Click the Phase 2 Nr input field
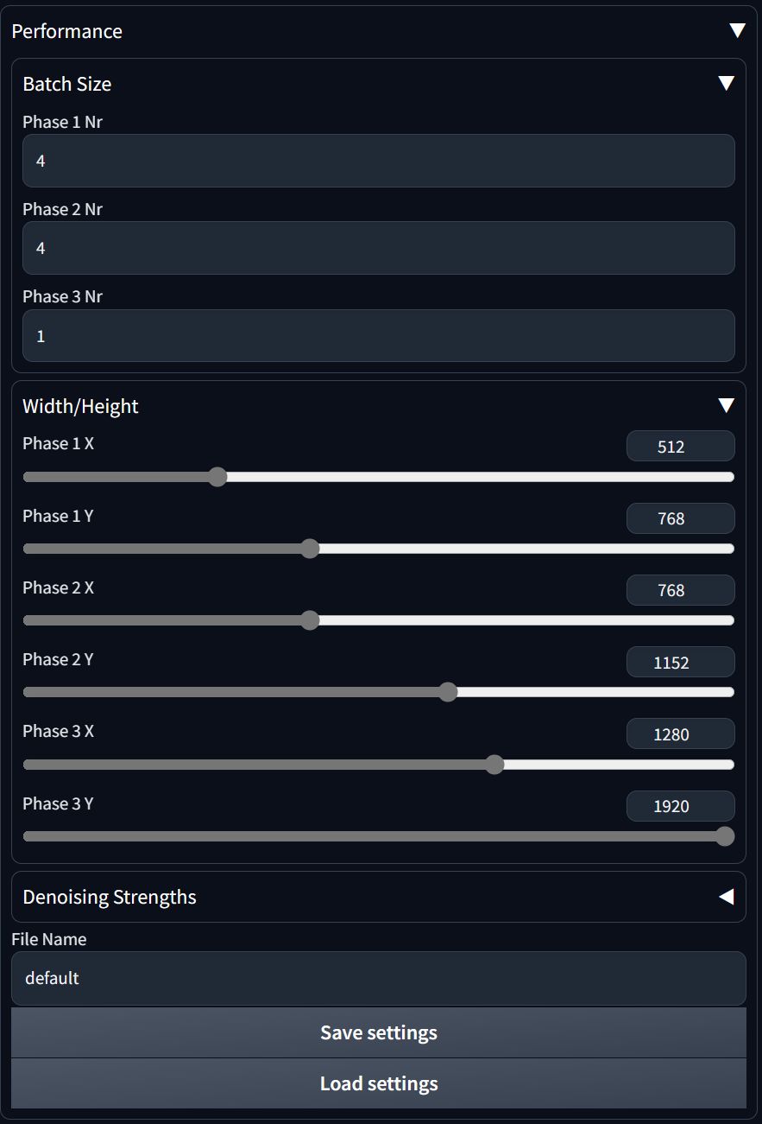Screen dimensions: 762x1124 [x=379, y=248]
